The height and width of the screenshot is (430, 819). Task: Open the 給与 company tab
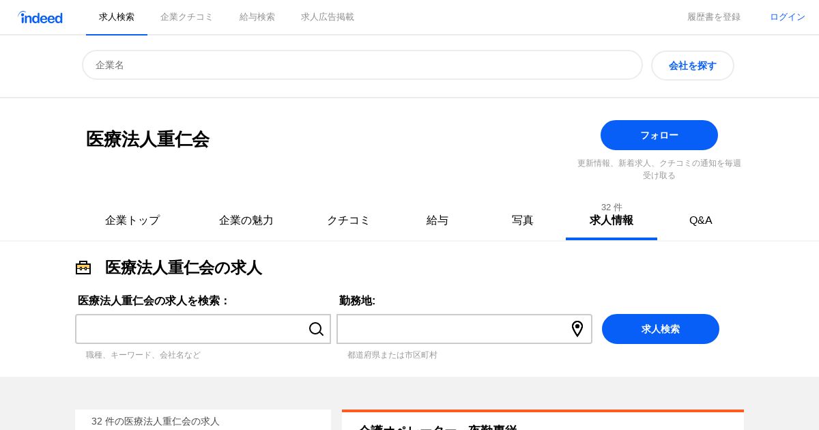pyautogui.click(x=437, y=220)
